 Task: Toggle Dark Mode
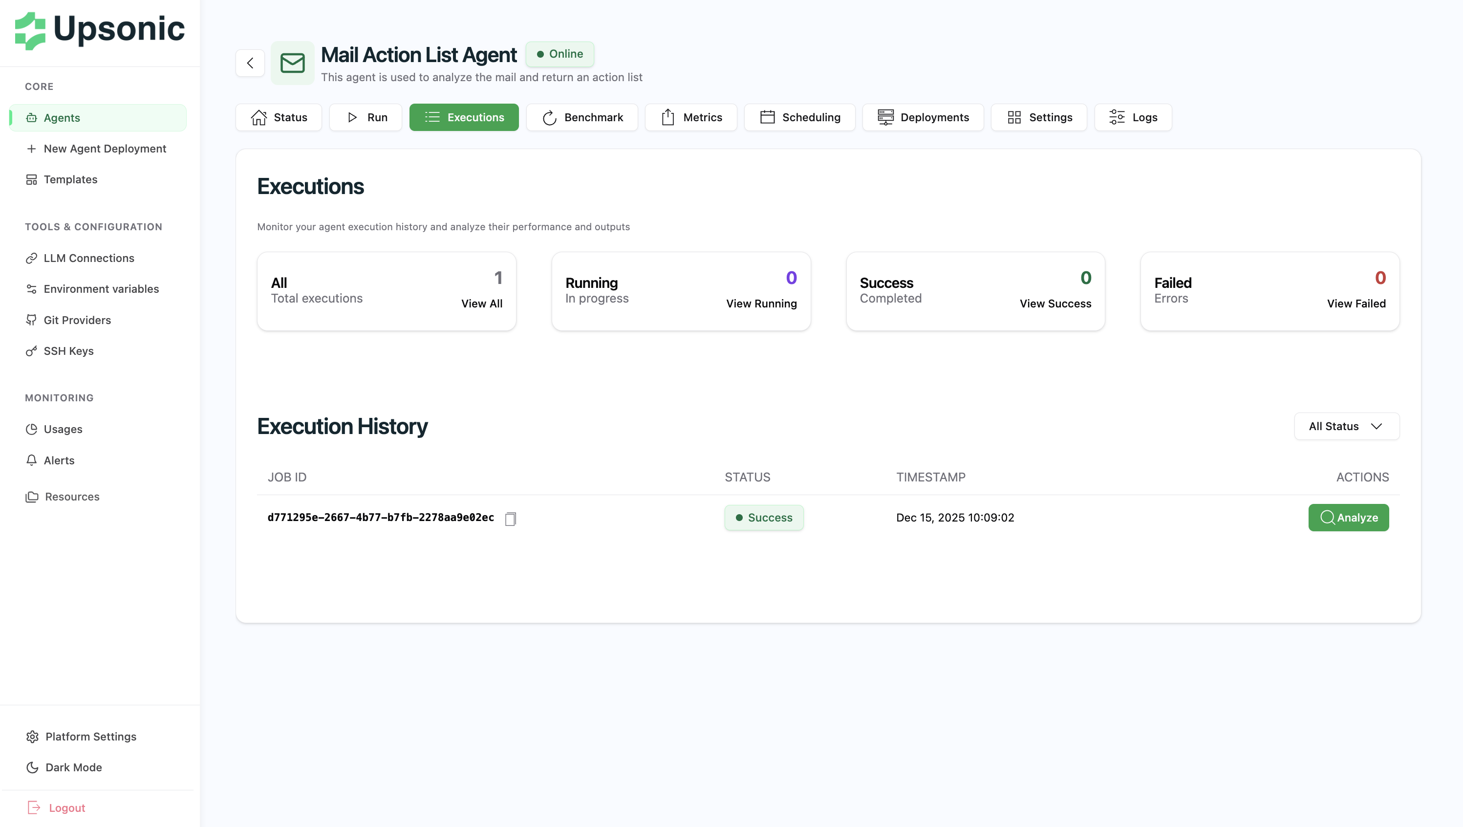73,767
